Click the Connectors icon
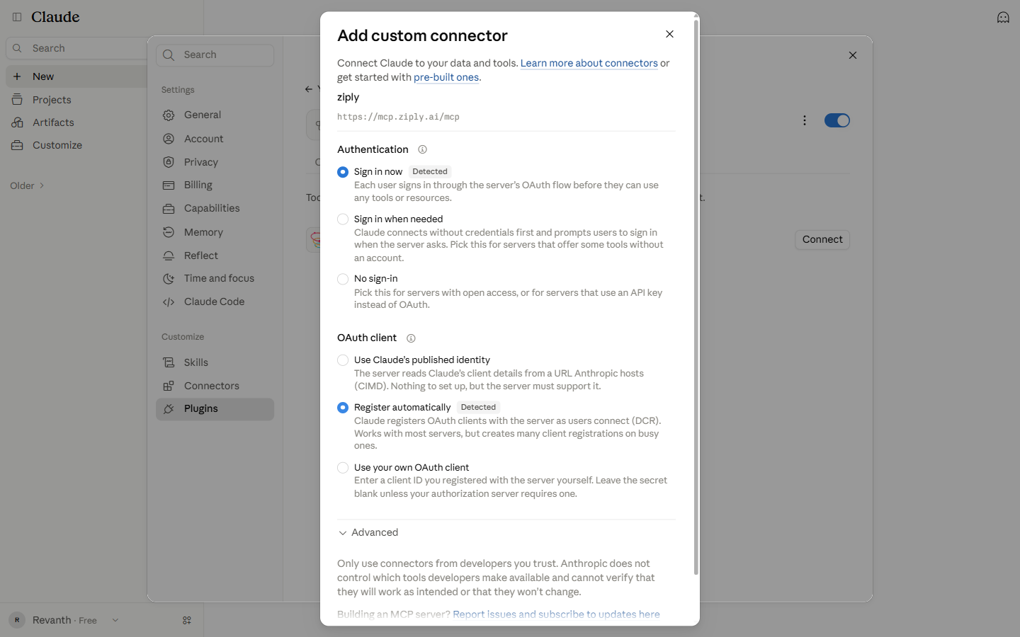 click(x=169, y=386)
